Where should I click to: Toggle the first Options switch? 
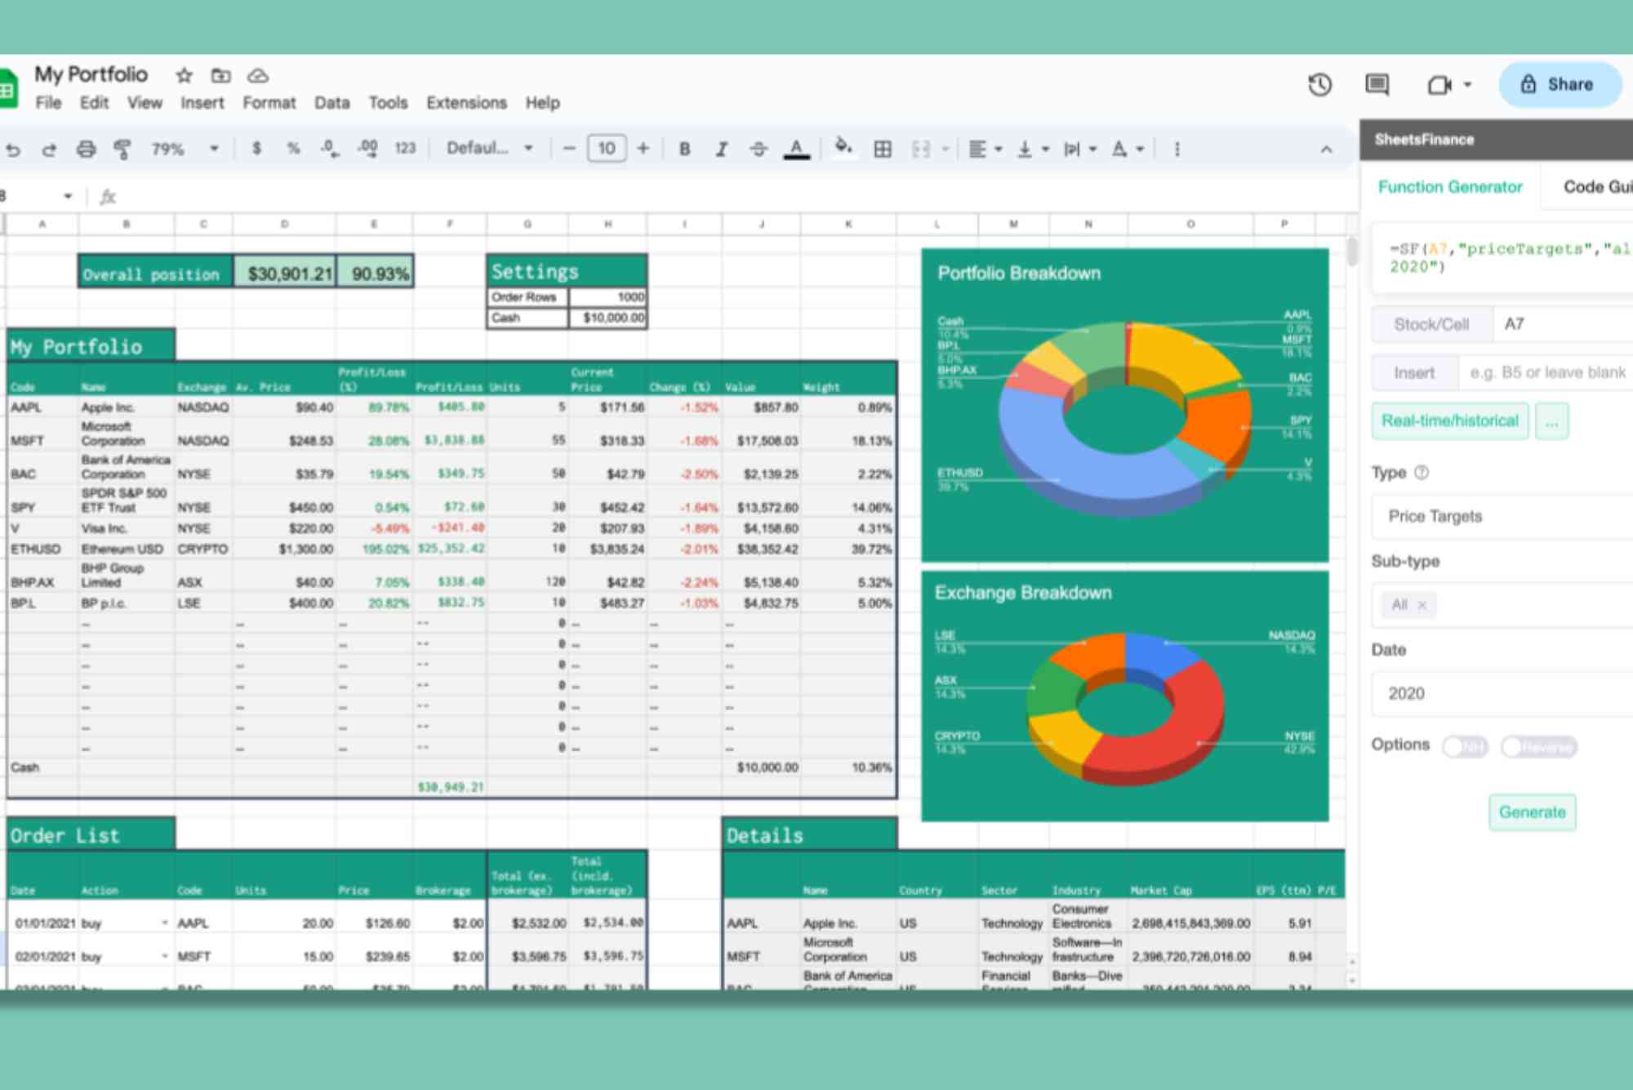[x=1465, y=747]
